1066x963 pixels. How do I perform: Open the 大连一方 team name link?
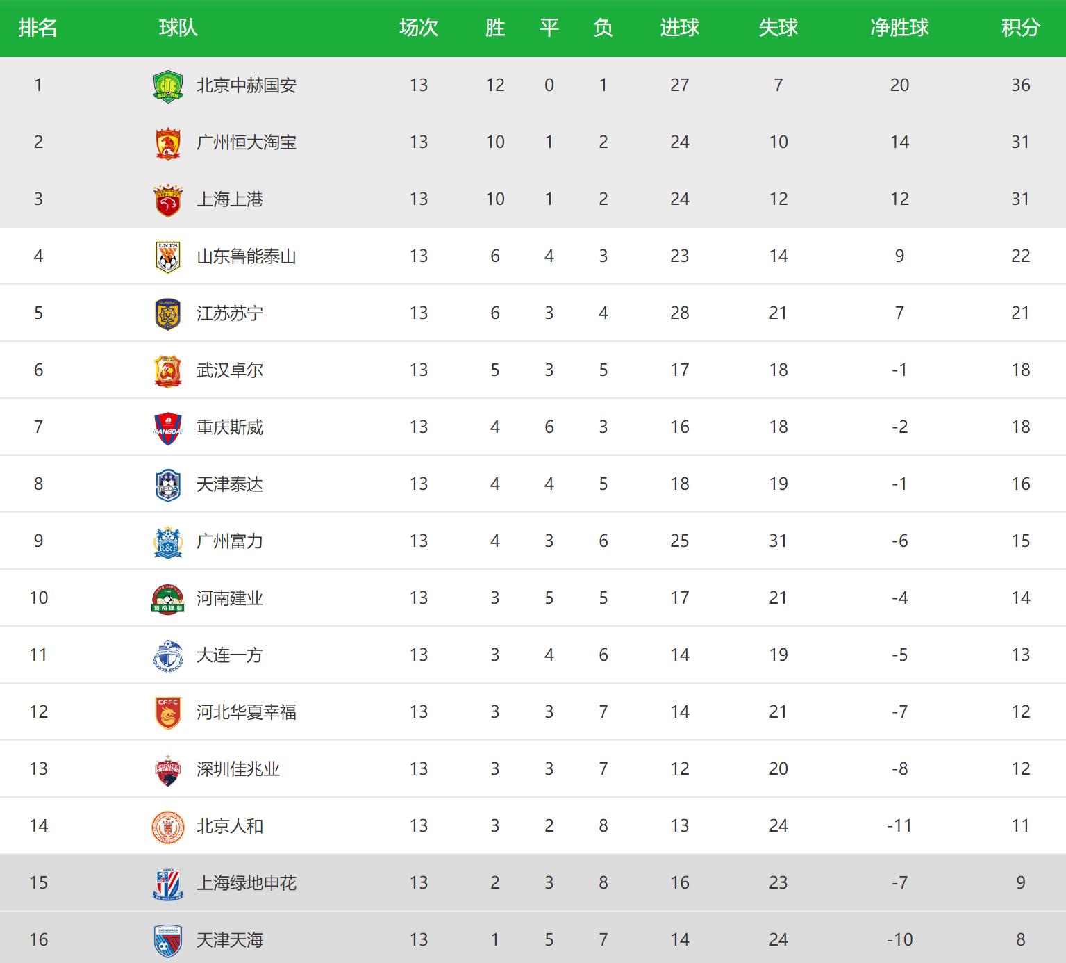pyautogui.click(x=229, y=655)
